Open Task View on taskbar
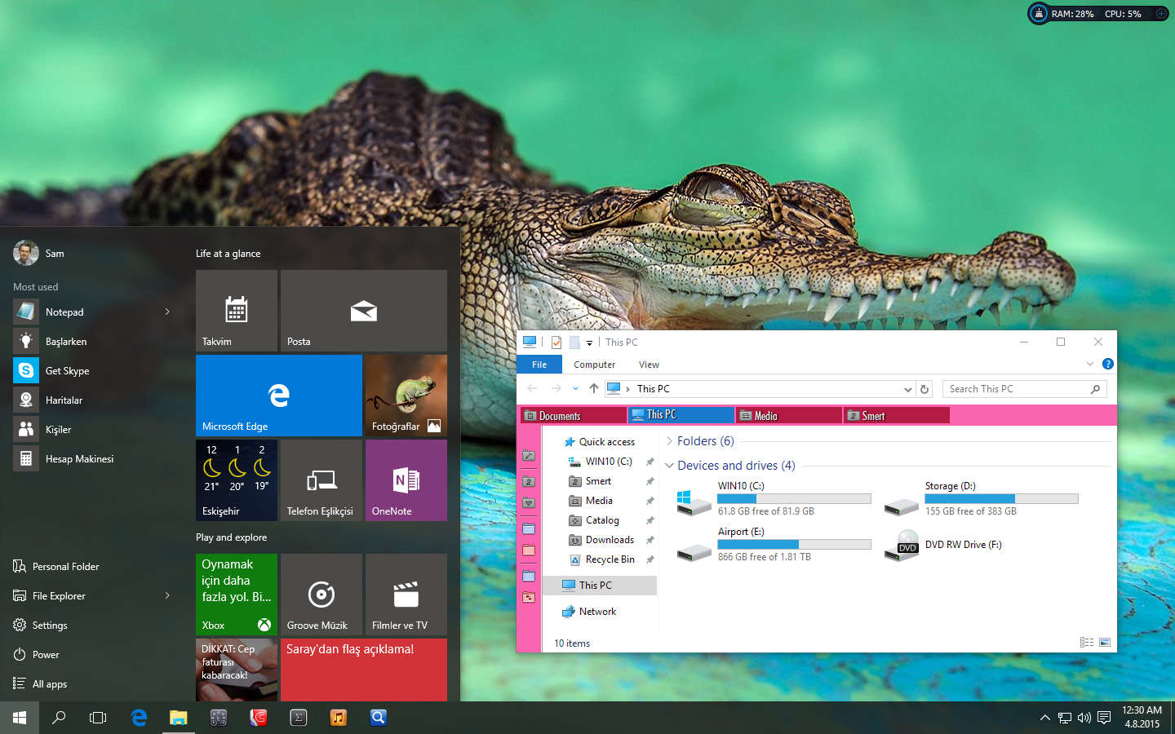 (x=98, y=718)
